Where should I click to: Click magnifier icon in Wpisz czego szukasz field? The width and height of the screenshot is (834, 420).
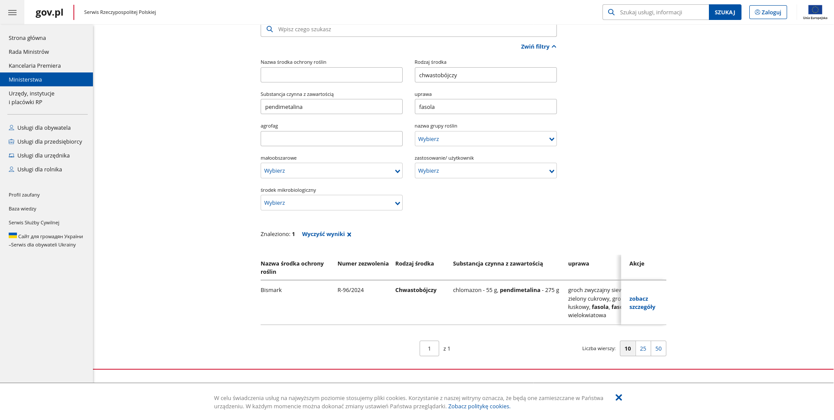click(x=270, y=30)
